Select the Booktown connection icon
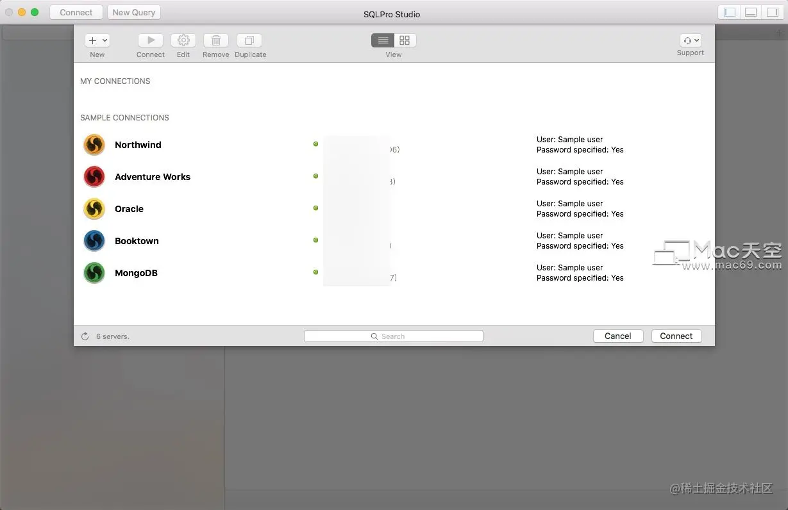Viewport: 788px width, 510px height. 94,241
